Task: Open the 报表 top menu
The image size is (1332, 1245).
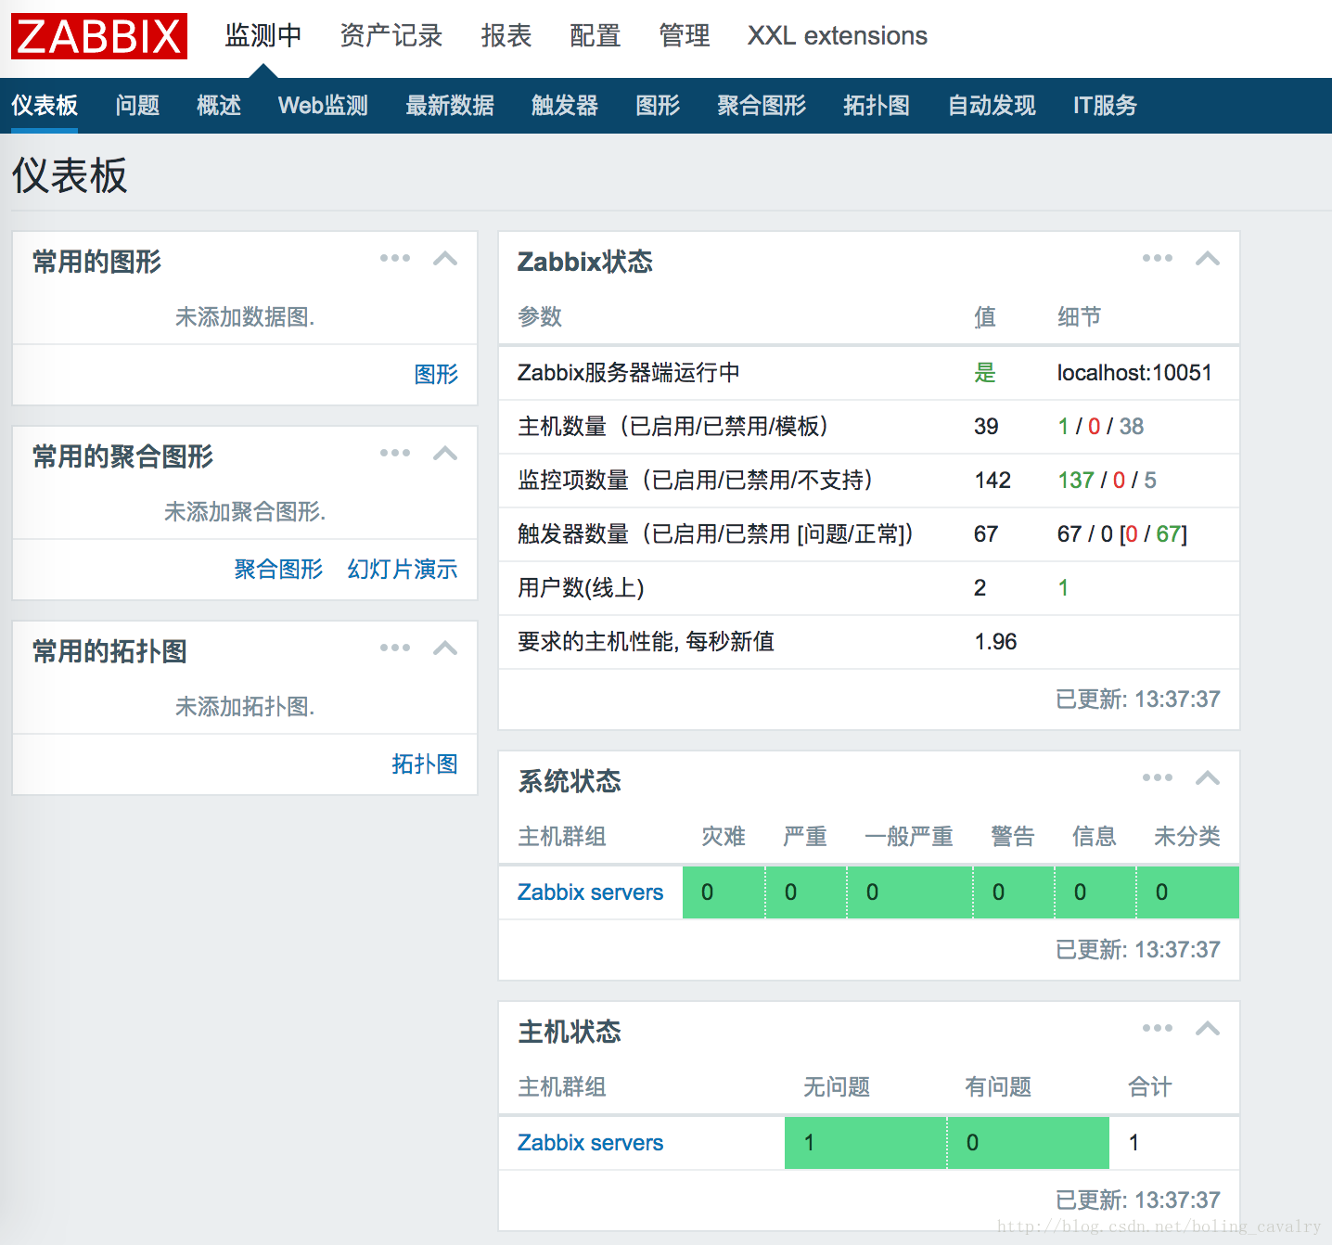Action: point(506,35)
